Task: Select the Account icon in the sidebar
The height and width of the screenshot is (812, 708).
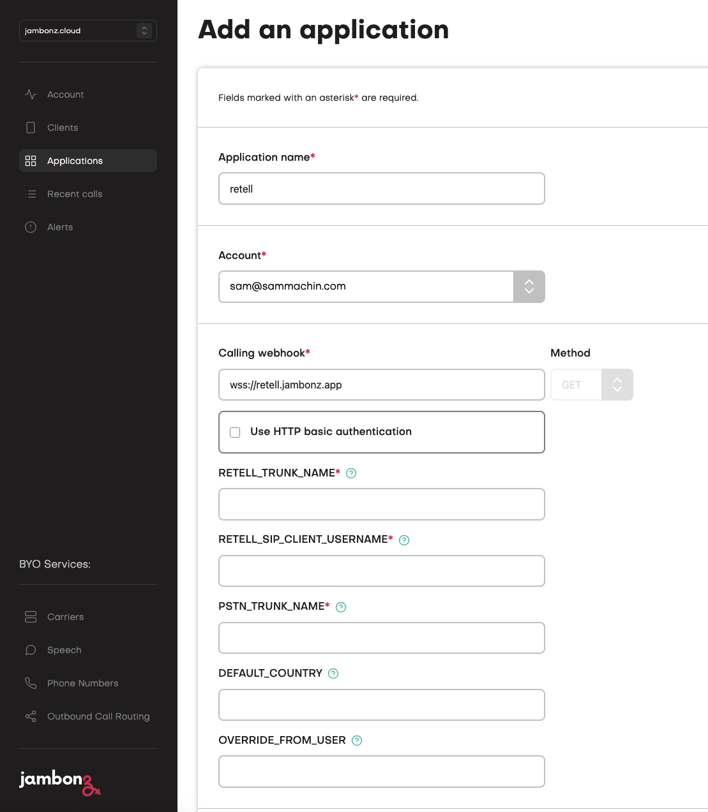Action: coord(31,94)
